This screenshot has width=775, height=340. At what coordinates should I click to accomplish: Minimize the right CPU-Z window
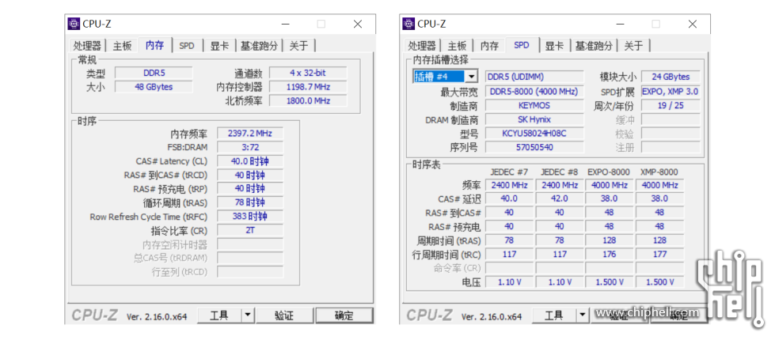(620, 24)
